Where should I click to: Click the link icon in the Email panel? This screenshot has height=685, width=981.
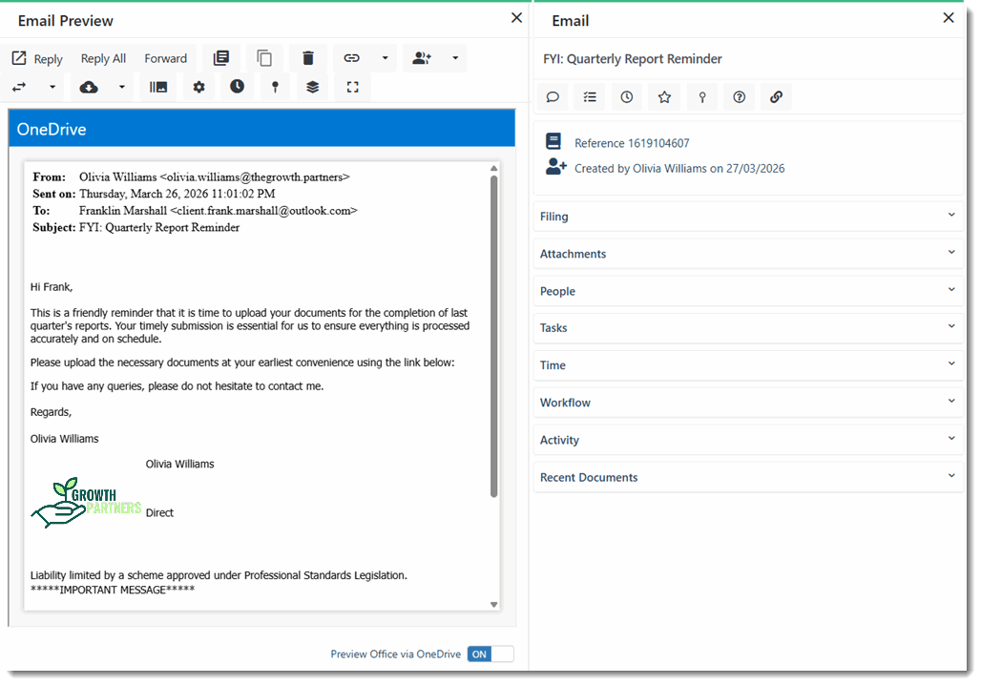[x=777, y=97]
